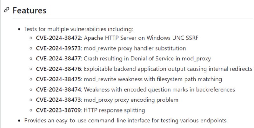The height and width of the screenshot is (128, 254).
Task: Click 'Tests for multiple vulnerabilities including' line
Action: pos(79,29)
